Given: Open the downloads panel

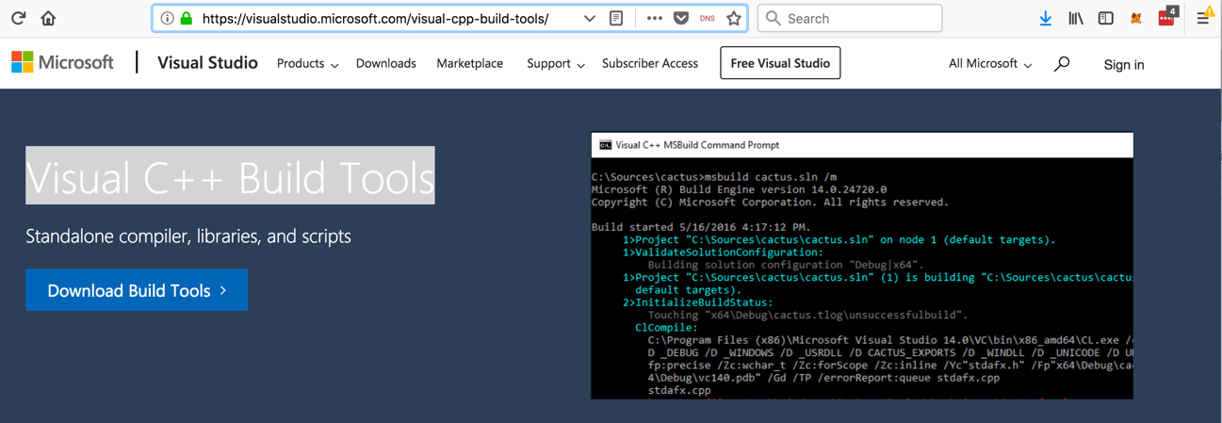Looking at the screenshot, I should (1045, 18).
